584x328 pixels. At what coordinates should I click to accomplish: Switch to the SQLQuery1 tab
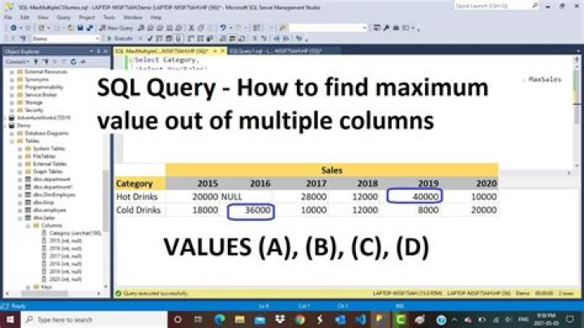276,51
